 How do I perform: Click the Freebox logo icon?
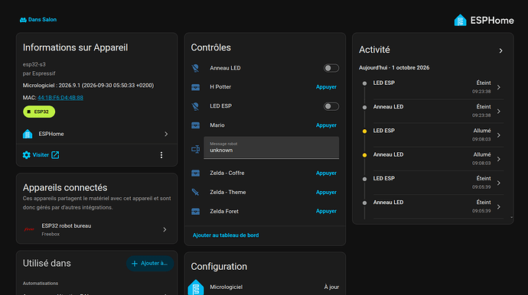pos(29,229)
